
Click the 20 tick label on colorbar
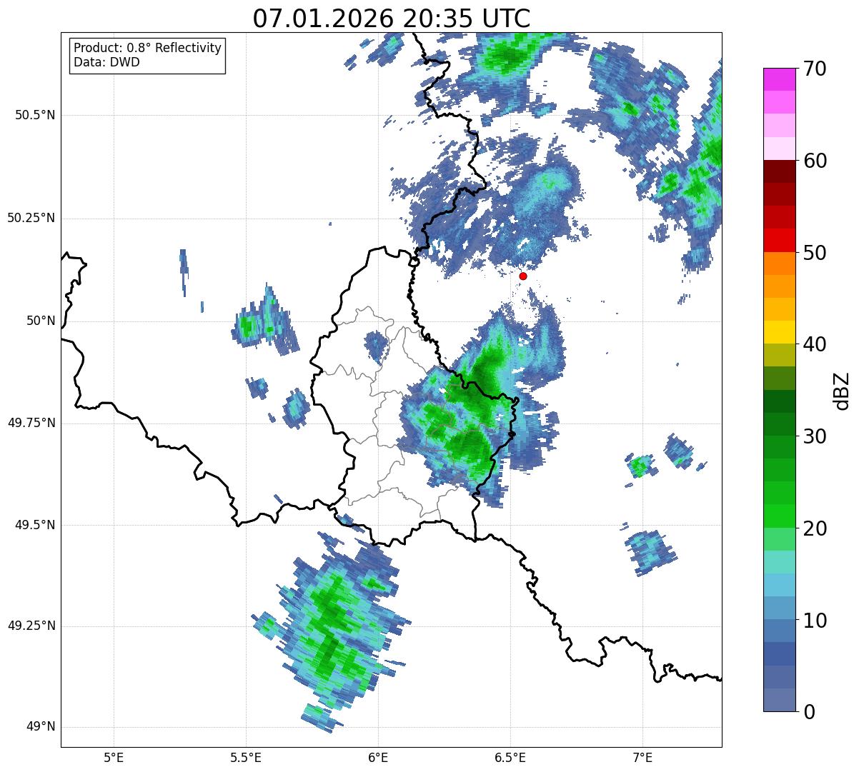(x=814, y=528)
